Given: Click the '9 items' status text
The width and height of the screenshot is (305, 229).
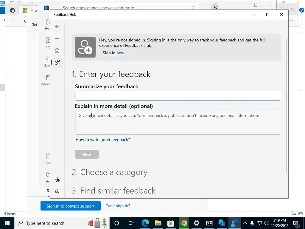Looking at the screenshot, I should click(x=10, y=213).
